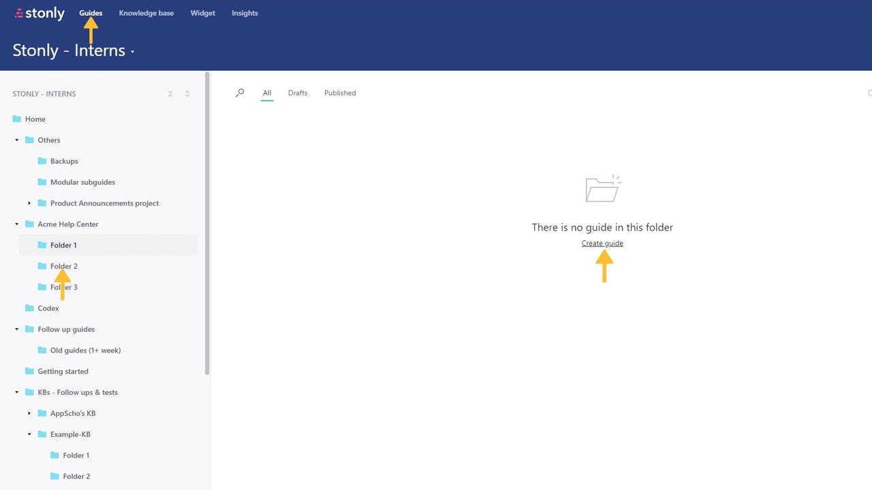
Task: Collapse the Follow up guides arrow
Action: [17, 329]
